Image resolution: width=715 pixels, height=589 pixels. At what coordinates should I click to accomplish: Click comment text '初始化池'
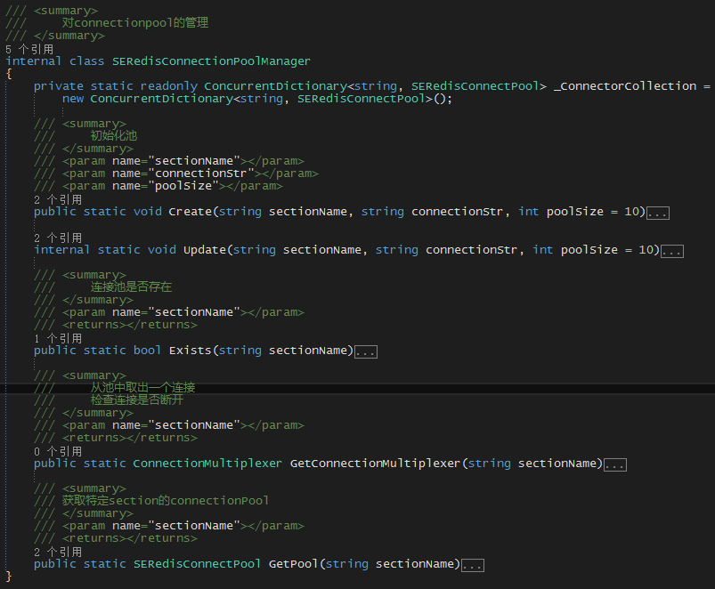pos(114,136)
